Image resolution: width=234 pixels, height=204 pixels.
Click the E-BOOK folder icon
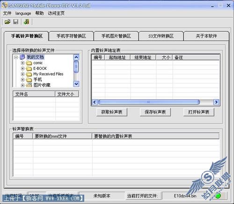pyautogui.click(x=29, y=69)
